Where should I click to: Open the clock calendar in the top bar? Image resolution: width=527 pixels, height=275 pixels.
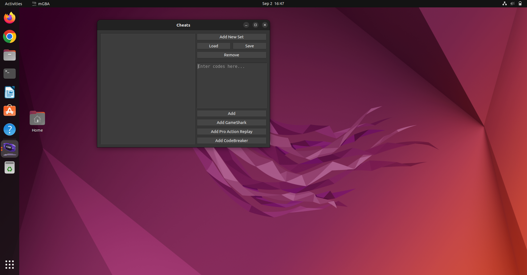[273, 4]
